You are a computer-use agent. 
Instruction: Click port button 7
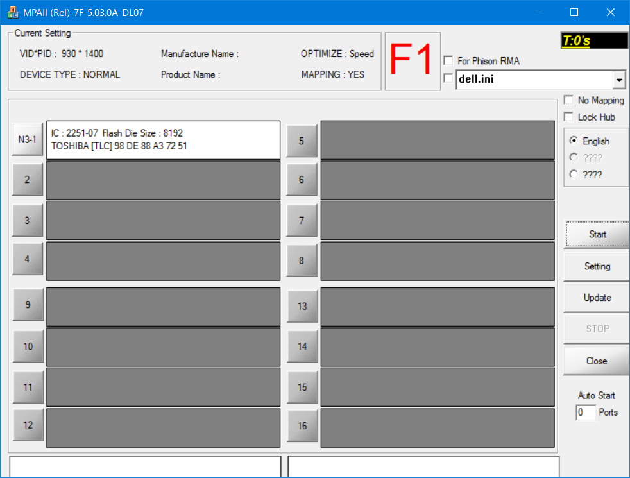click(x=302, y=220)
